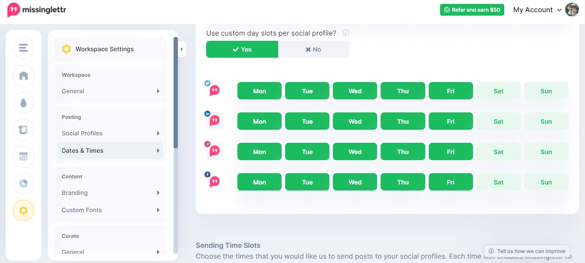
Task: Open the analytics pie chart icon
Action: pos(23,184)
